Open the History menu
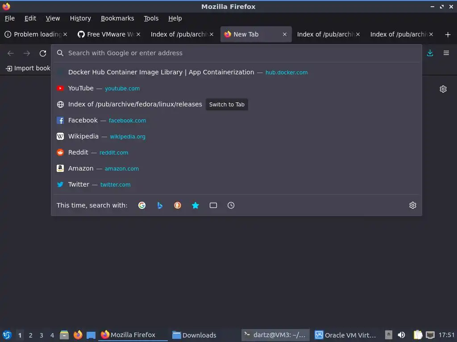Screen dimensions: 457x342 coord(80,18)
